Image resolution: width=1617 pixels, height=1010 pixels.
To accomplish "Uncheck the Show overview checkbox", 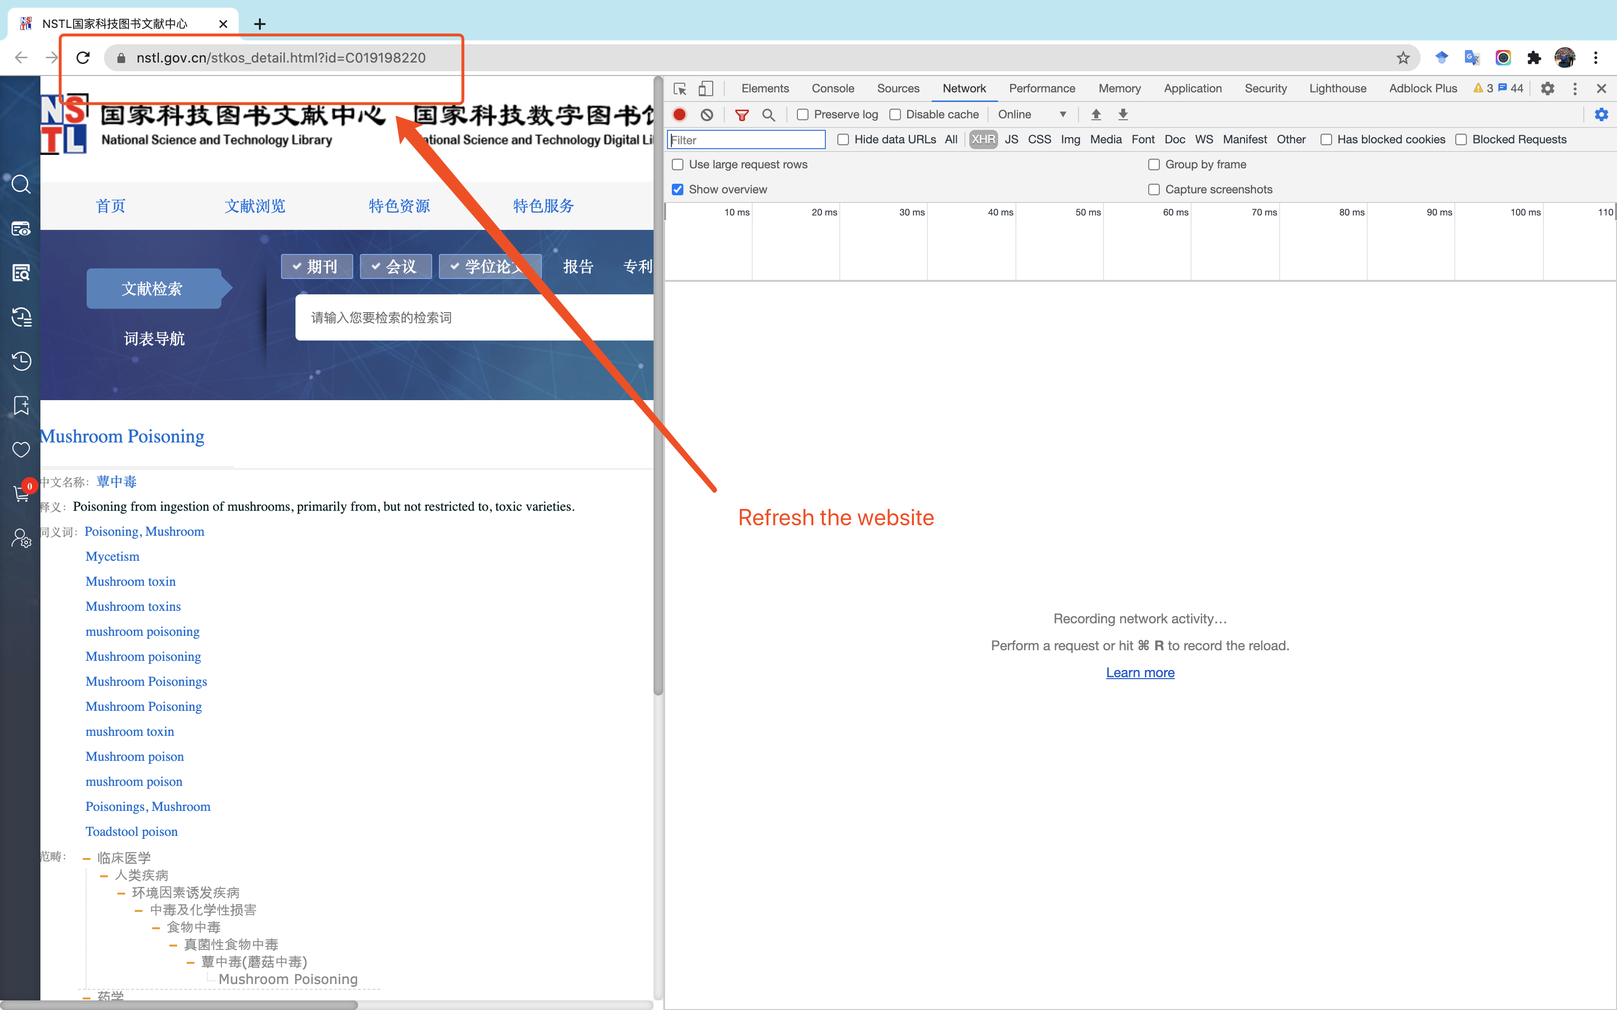I will point(678,189).
